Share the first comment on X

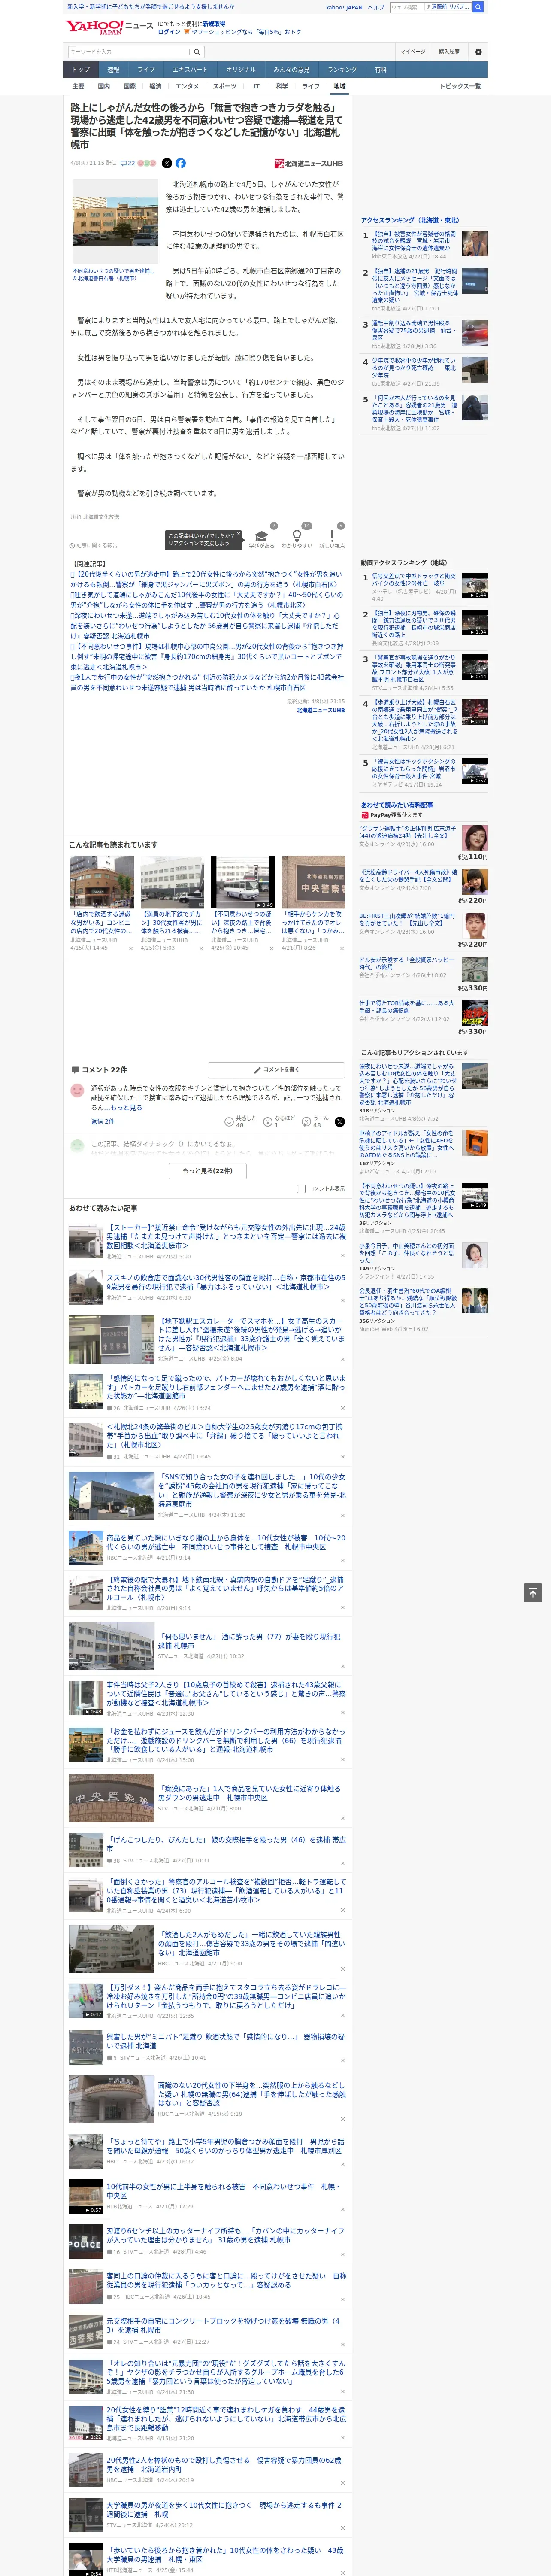tap(339, 1122)
